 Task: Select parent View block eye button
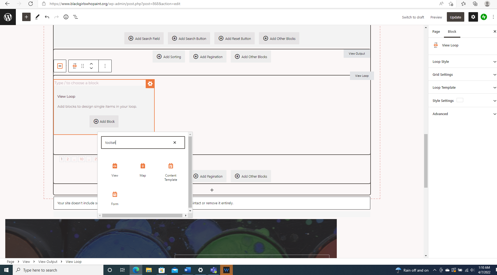(x=60, y=66)
